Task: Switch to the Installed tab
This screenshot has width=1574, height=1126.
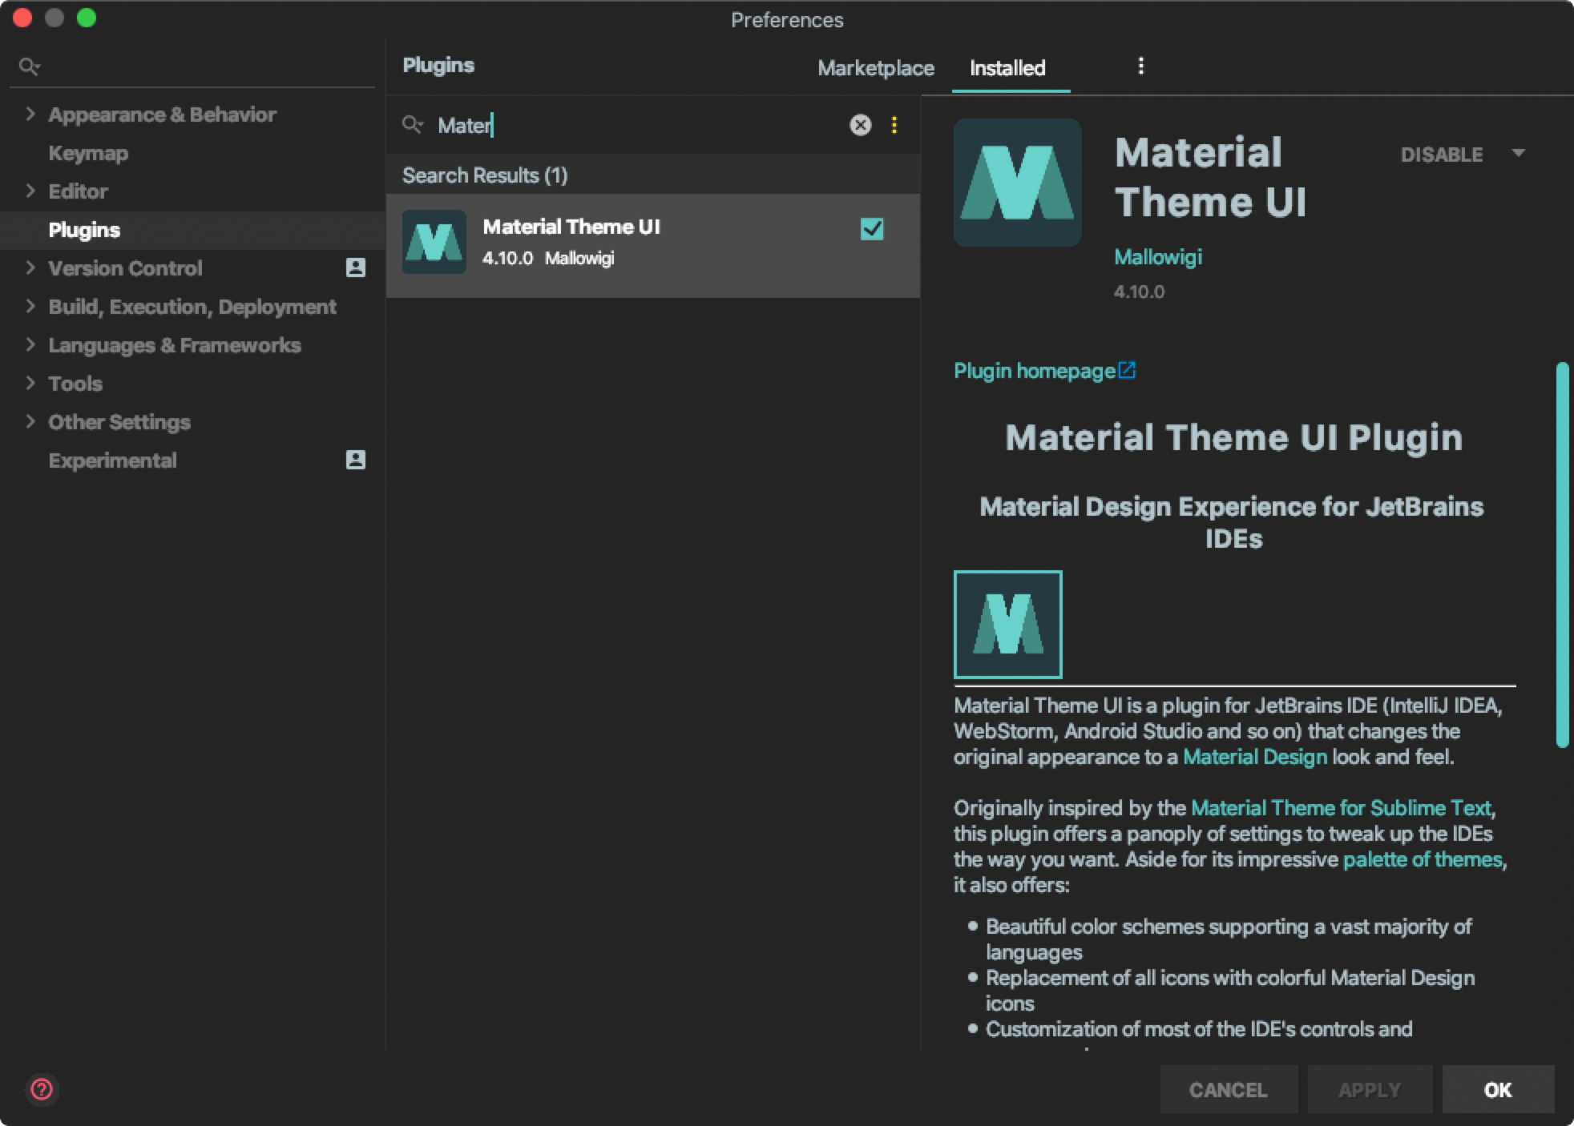Action: tap(1007, 68)
